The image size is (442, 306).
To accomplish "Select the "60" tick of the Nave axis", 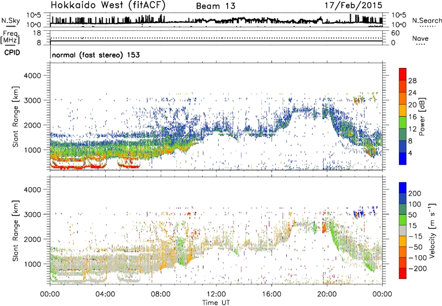I will pos(395,33).
